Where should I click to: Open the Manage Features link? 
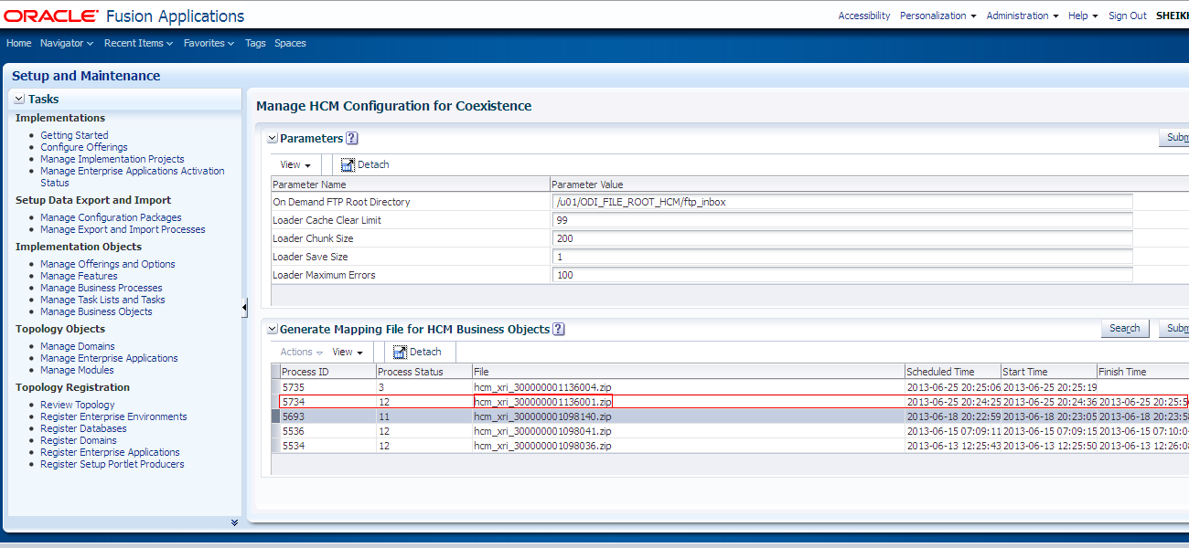(79, 276)
